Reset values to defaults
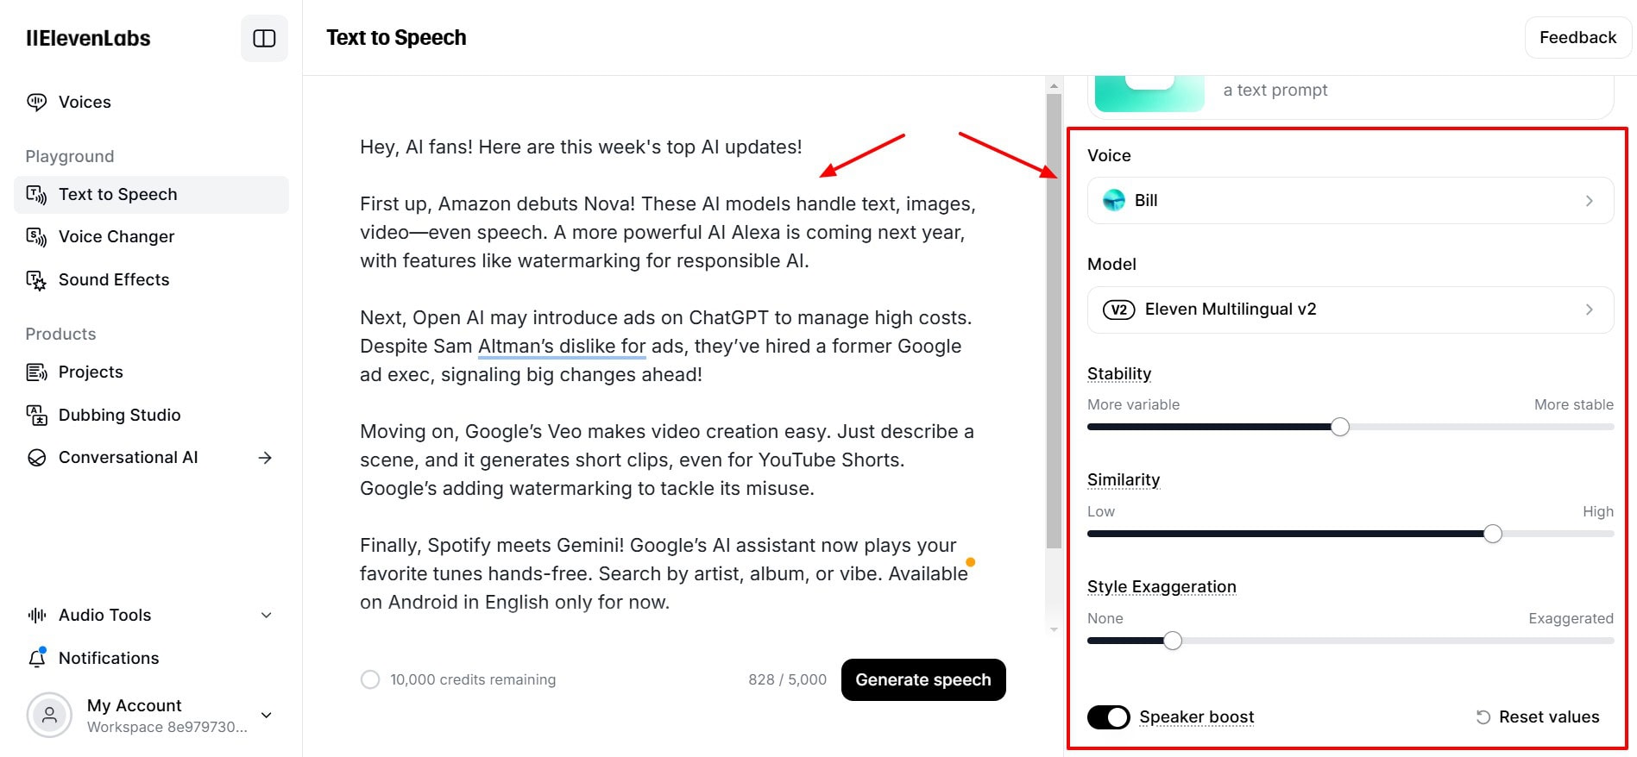The width and height of the screenshot is (1637, 757). click(x=1538, y=717)
